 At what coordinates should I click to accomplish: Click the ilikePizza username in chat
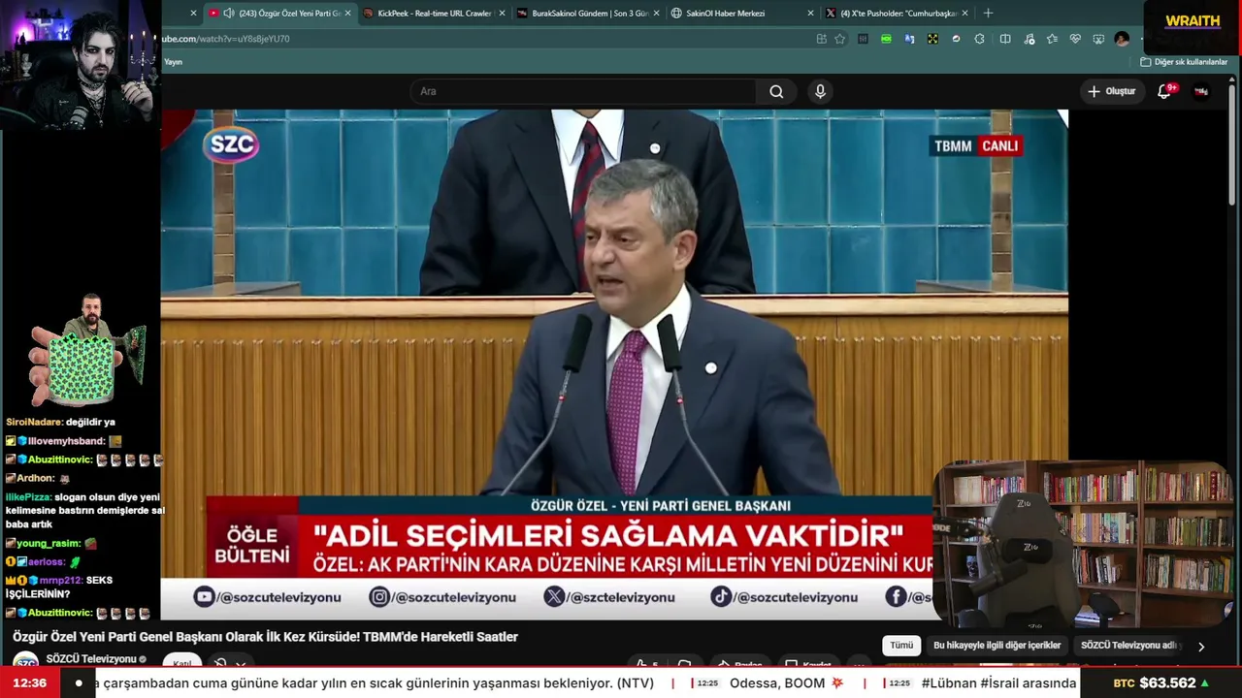coord(28,497)
